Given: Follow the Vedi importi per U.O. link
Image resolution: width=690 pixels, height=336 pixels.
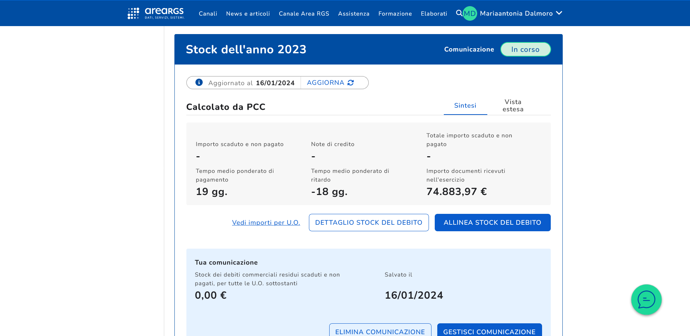Looking at the screenshot, I should tap(266, 223).
